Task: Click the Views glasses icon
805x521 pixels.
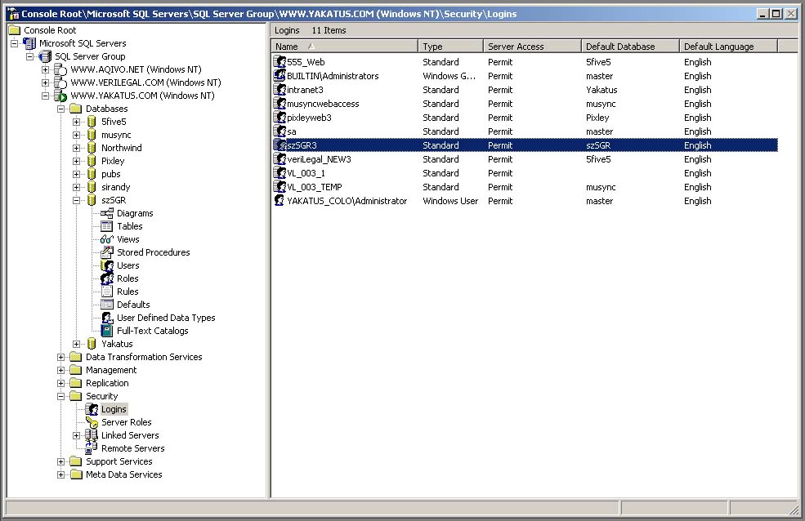Action: tap(107, 239)
